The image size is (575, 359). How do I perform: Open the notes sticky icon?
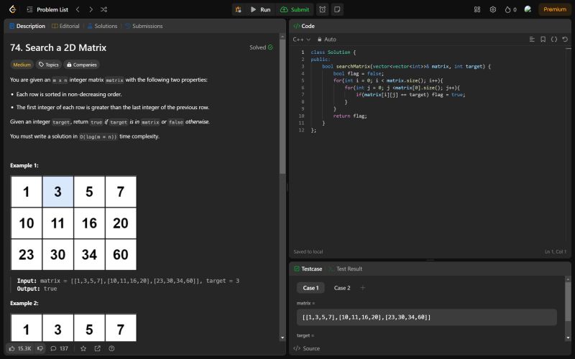[x=337, y=9]
